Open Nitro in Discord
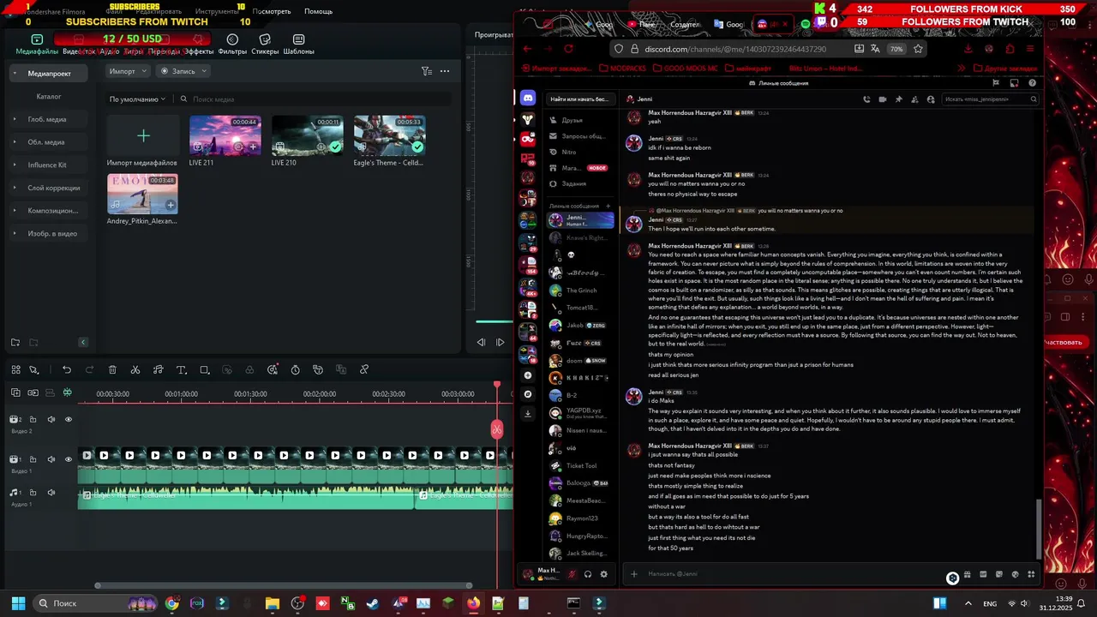The height and width of the screenshot is (617, 1097). 581,152
